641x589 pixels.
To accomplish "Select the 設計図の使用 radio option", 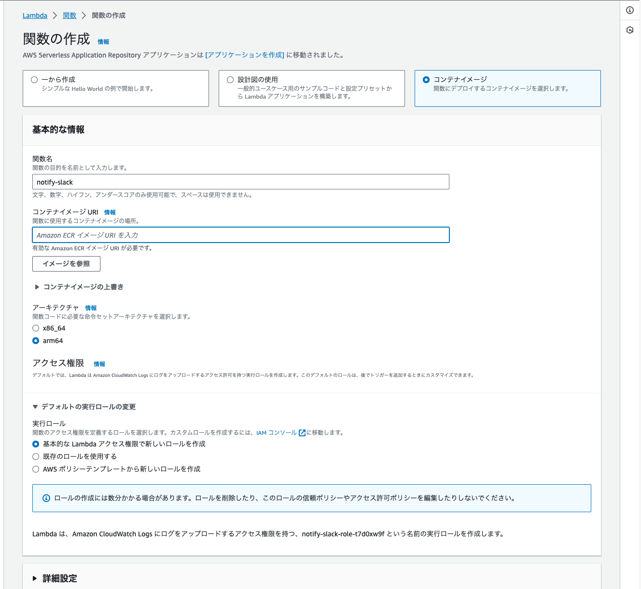I will [x=230, y=80].
